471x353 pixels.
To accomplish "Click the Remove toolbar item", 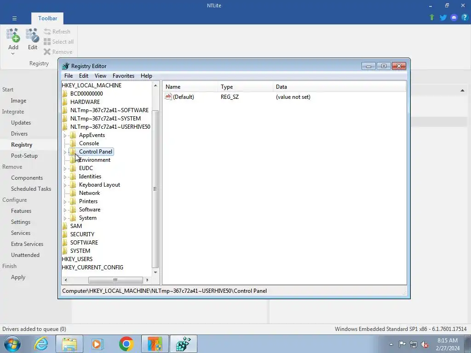I will (x=58, y=52).
